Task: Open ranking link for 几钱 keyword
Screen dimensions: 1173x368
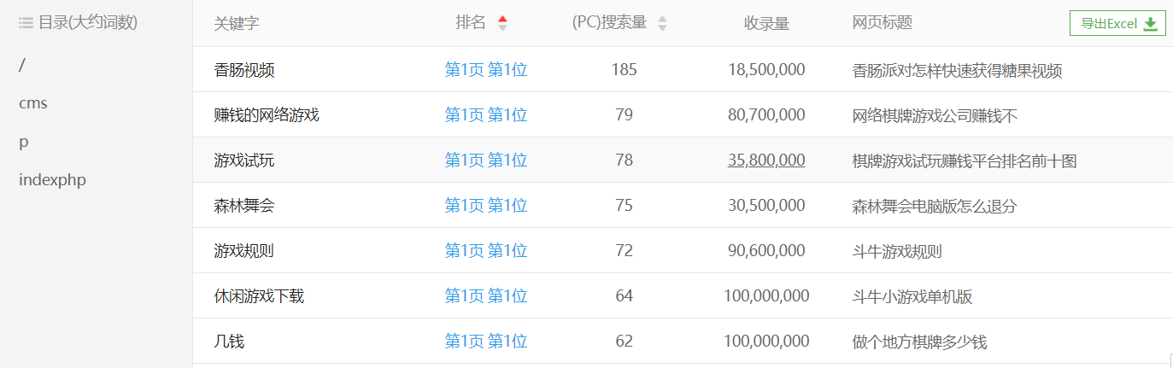Action: 486,342
